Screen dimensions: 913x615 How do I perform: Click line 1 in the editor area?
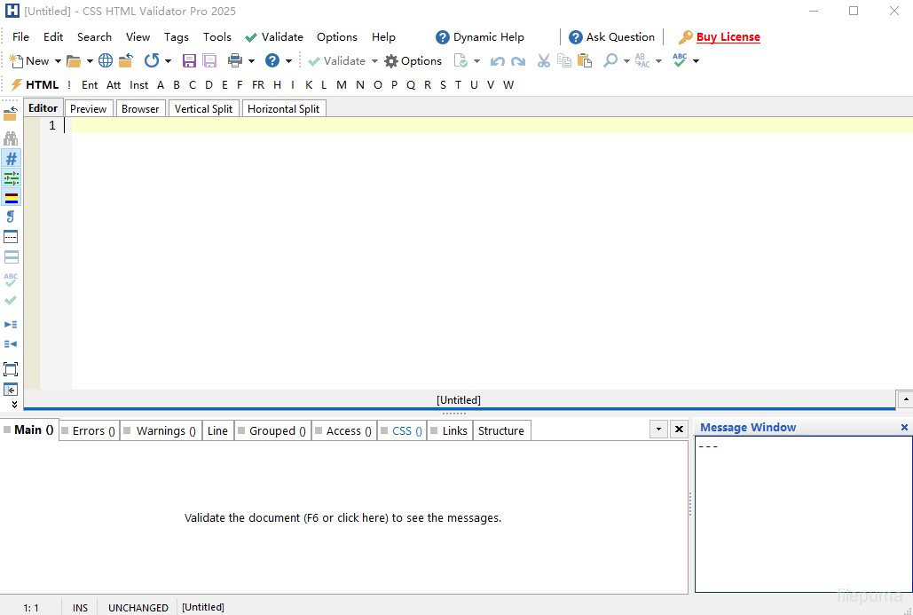(x=177, y=125)
